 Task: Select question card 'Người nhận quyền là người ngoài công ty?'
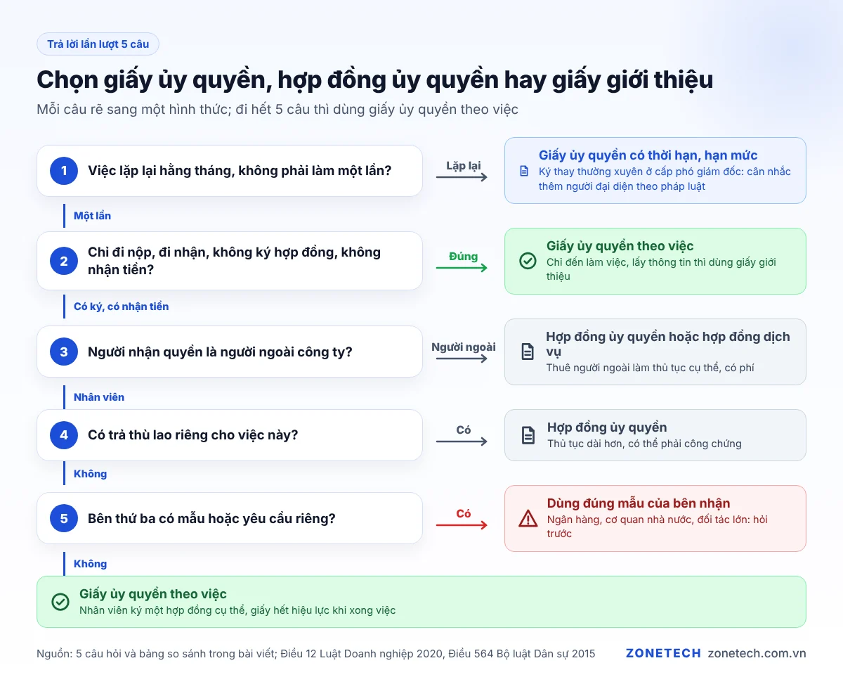[229, 352]
